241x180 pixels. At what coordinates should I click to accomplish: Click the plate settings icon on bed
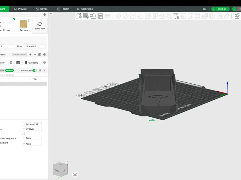tap(113, 84)
